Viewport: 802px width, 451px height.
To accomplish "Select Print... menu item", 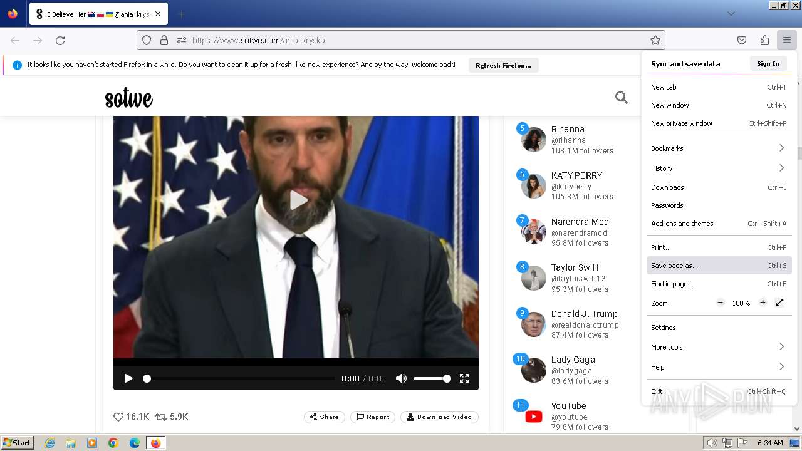I will click(719, 247).
